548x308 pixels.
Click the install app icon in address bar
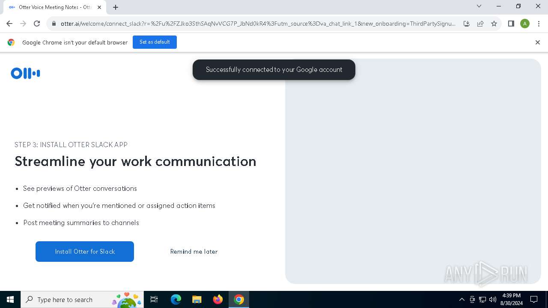[x=467, y=24]
